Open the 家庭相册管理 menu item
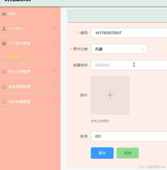The image size is (167, 170). 30,87
